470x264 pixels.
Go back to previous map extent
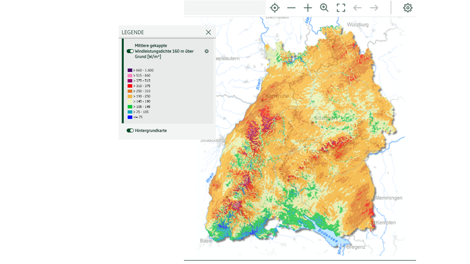pyautogui.click(x=357, y=8)
